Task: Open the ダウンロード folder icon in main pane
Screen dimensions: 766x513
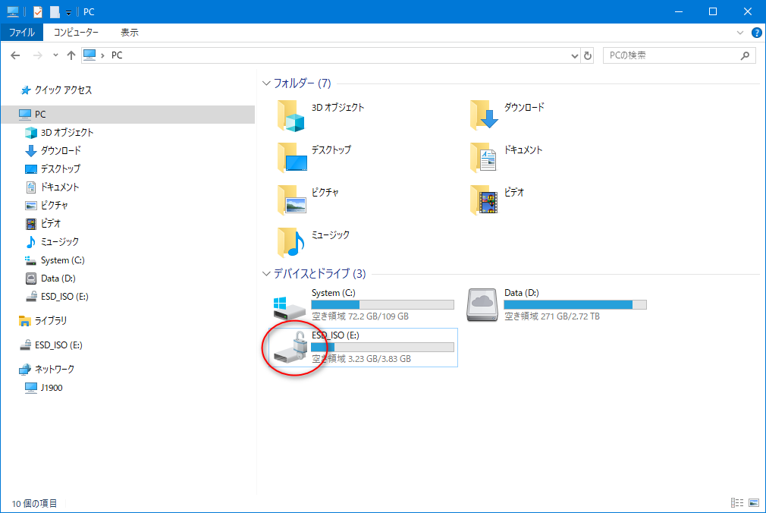Action: [482, 114]
